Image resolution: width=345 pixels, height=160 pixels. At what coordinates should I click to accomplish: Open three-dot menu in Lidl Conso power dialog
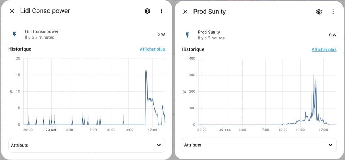click(162, 11)
